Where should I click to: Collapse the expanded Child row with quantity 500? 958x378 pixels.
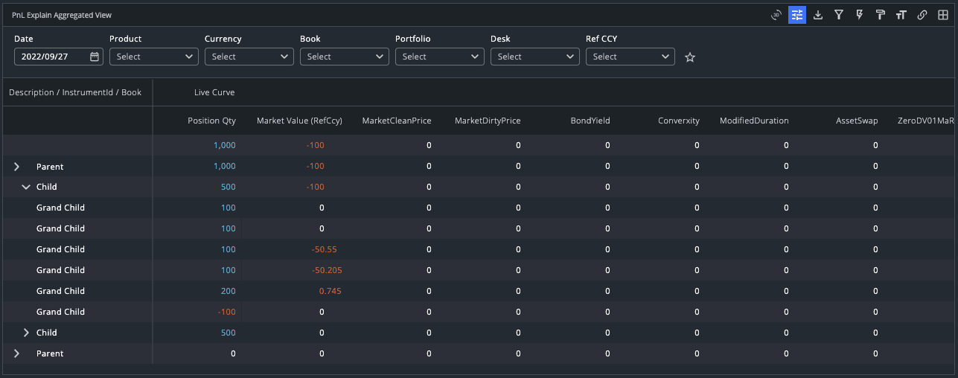[x=26, y=188]
